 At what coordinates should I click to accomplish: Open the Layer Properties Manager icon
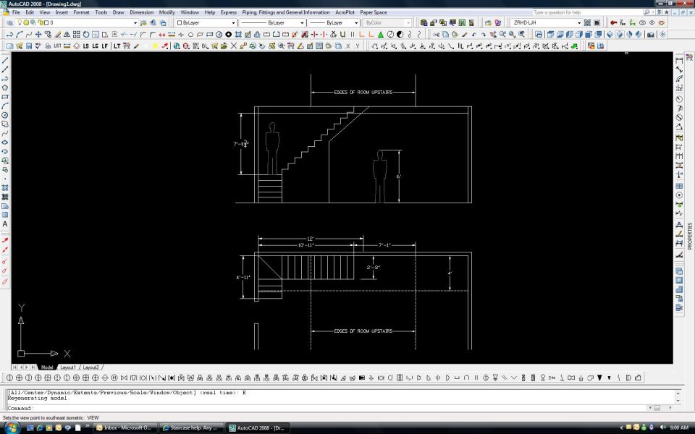point(9,22)
